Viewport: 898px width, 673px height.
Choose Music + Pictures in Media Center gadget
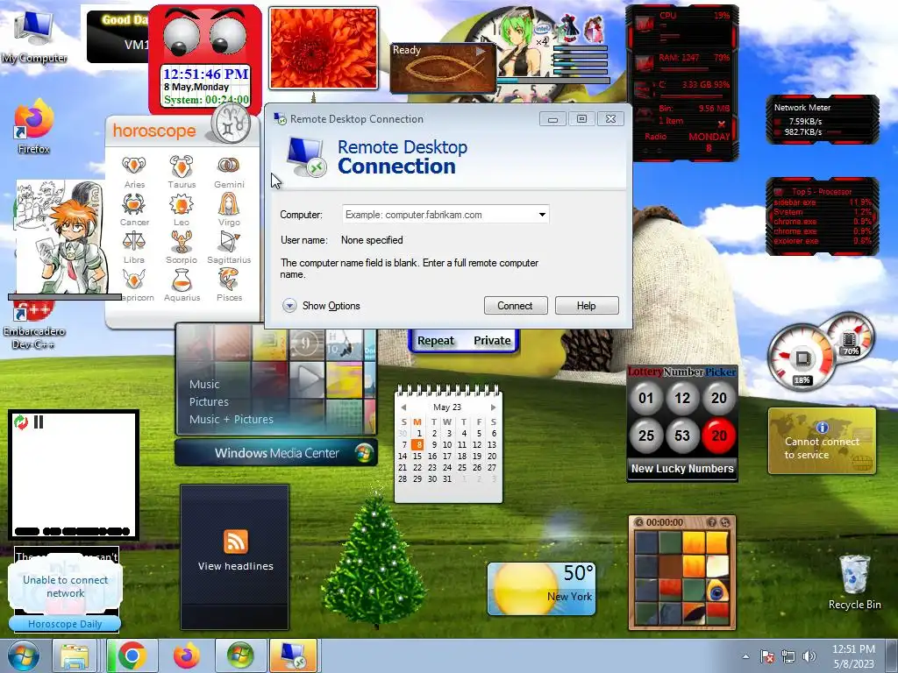click(232, 420)
